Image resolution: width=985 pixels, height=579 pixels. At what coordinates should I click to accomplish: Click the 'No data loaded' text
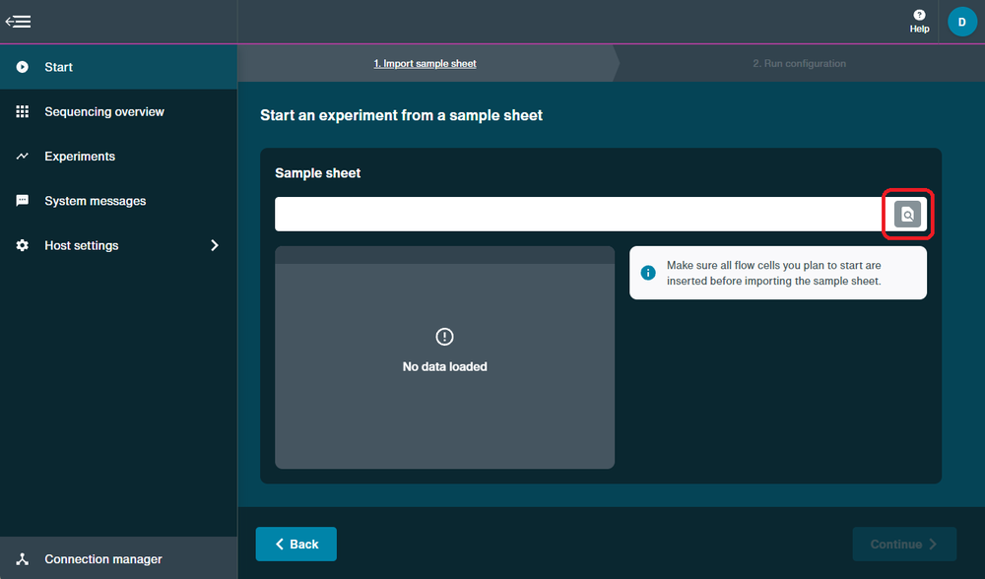[445, 366]
